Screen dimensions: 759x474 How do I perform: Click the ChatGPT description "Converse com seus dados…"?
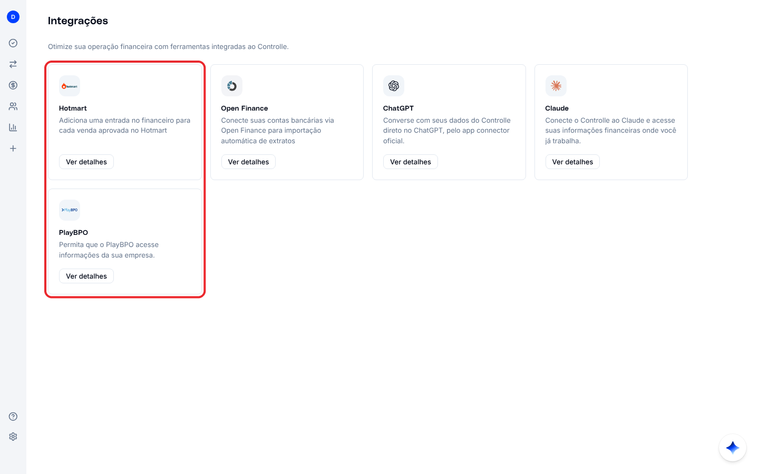(x=447, y=131)
